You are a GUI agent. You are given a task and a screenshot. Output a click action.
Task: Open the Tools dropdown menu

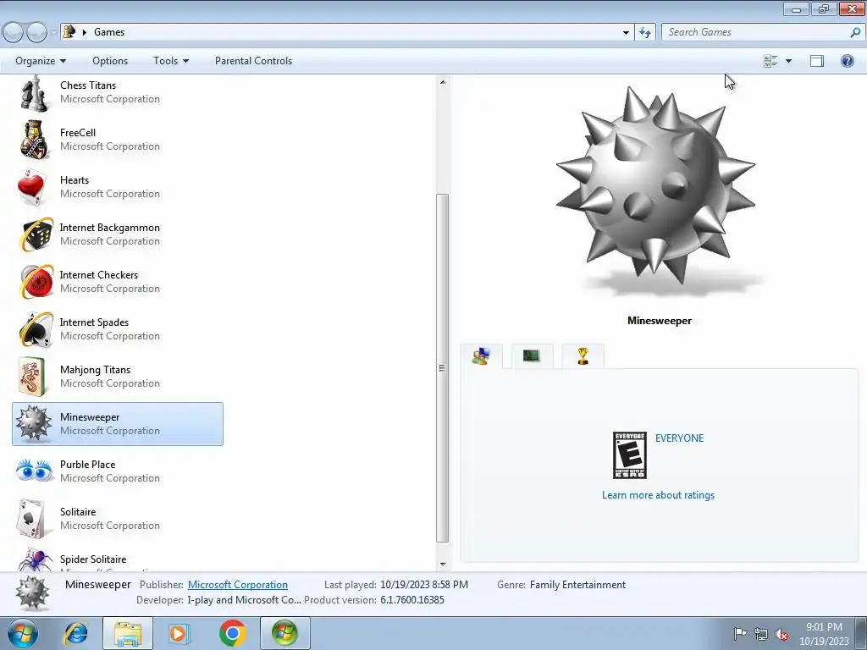pyautogui.click(x=171, y=61)
